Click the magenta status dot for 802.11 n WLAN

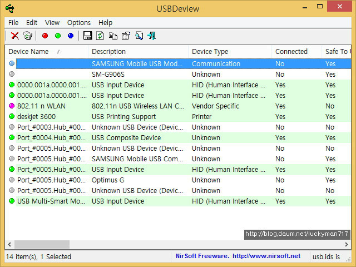coord(12,106)
